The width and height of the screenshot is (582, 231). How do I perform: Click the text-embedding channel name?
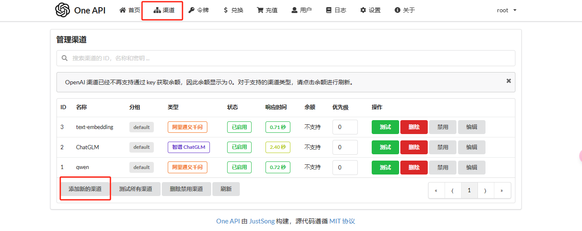tap(94, 127)
